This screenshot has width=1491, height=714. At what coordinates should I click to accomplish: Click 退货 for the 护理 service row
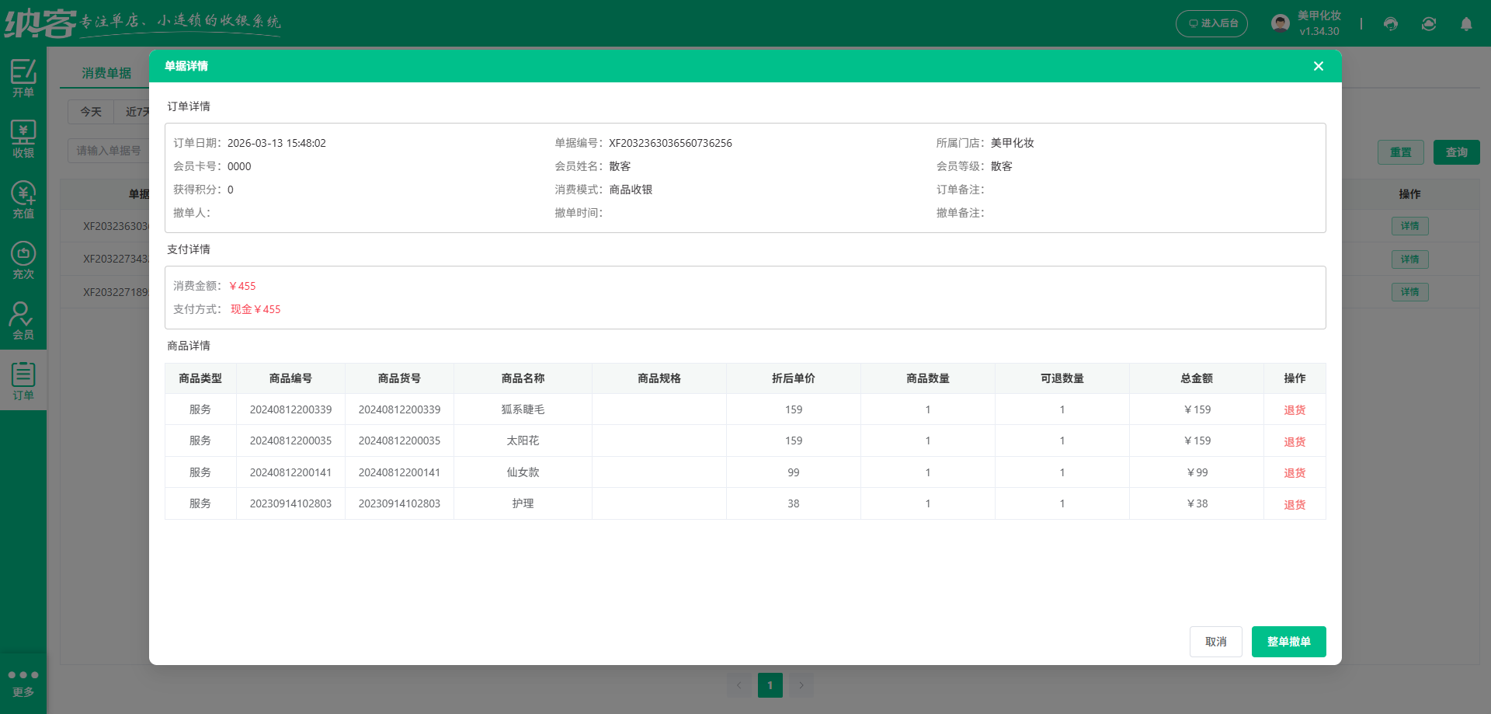1295,503
